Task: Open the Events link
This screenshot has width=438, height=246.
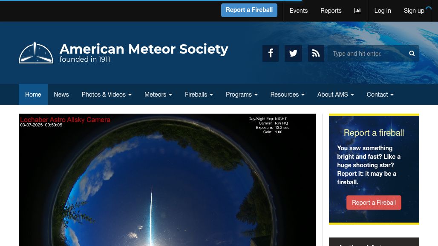Action: (x=299, y=11)
